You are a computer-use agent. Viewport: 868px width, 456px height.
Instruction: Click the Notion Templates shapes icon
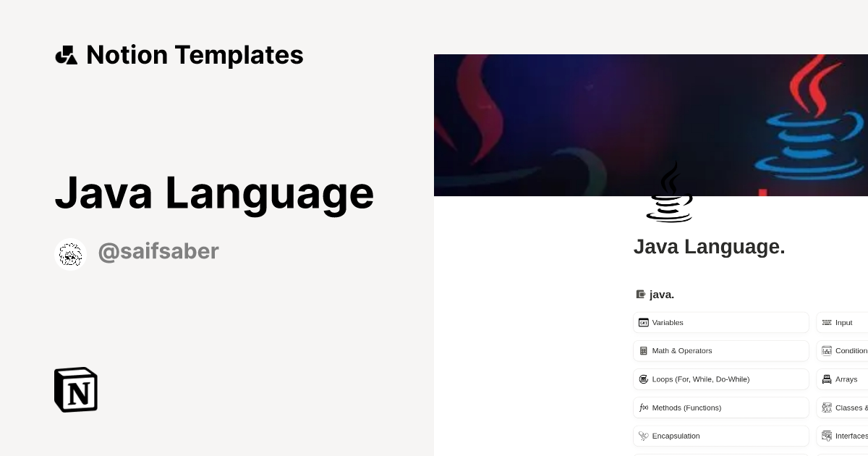pyautogui.click(x=66, y=55)
